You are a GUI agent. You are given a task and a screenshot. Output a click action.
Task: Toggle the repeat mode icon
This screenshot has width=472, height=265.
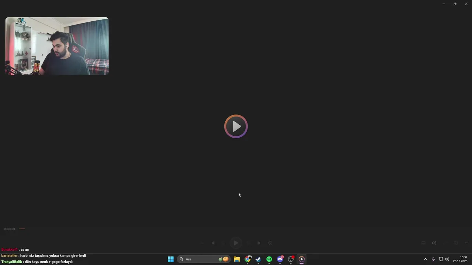point(270,243)
